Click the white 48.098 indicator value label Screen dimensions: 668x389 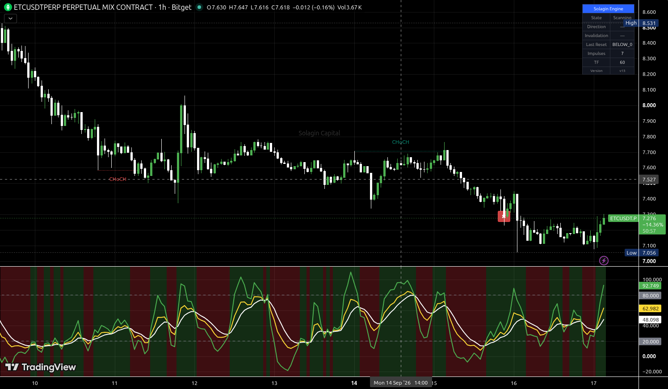(x=651, y=320)
